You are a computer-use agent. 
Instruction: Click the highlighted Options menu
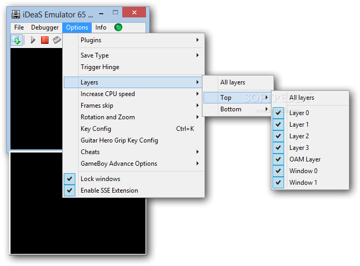click(x=77, y=27)
